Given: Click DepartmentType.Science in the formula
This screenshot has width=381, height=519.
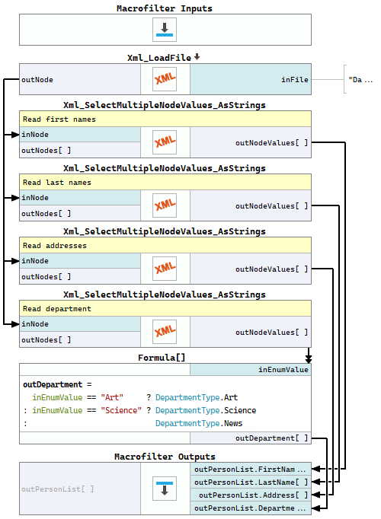Looking at the screenshot, I should tap(206, 410).
